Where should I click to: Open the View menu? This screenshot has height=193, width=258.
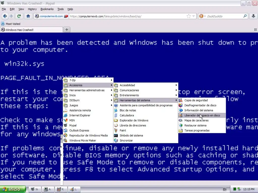click(21, 9)
